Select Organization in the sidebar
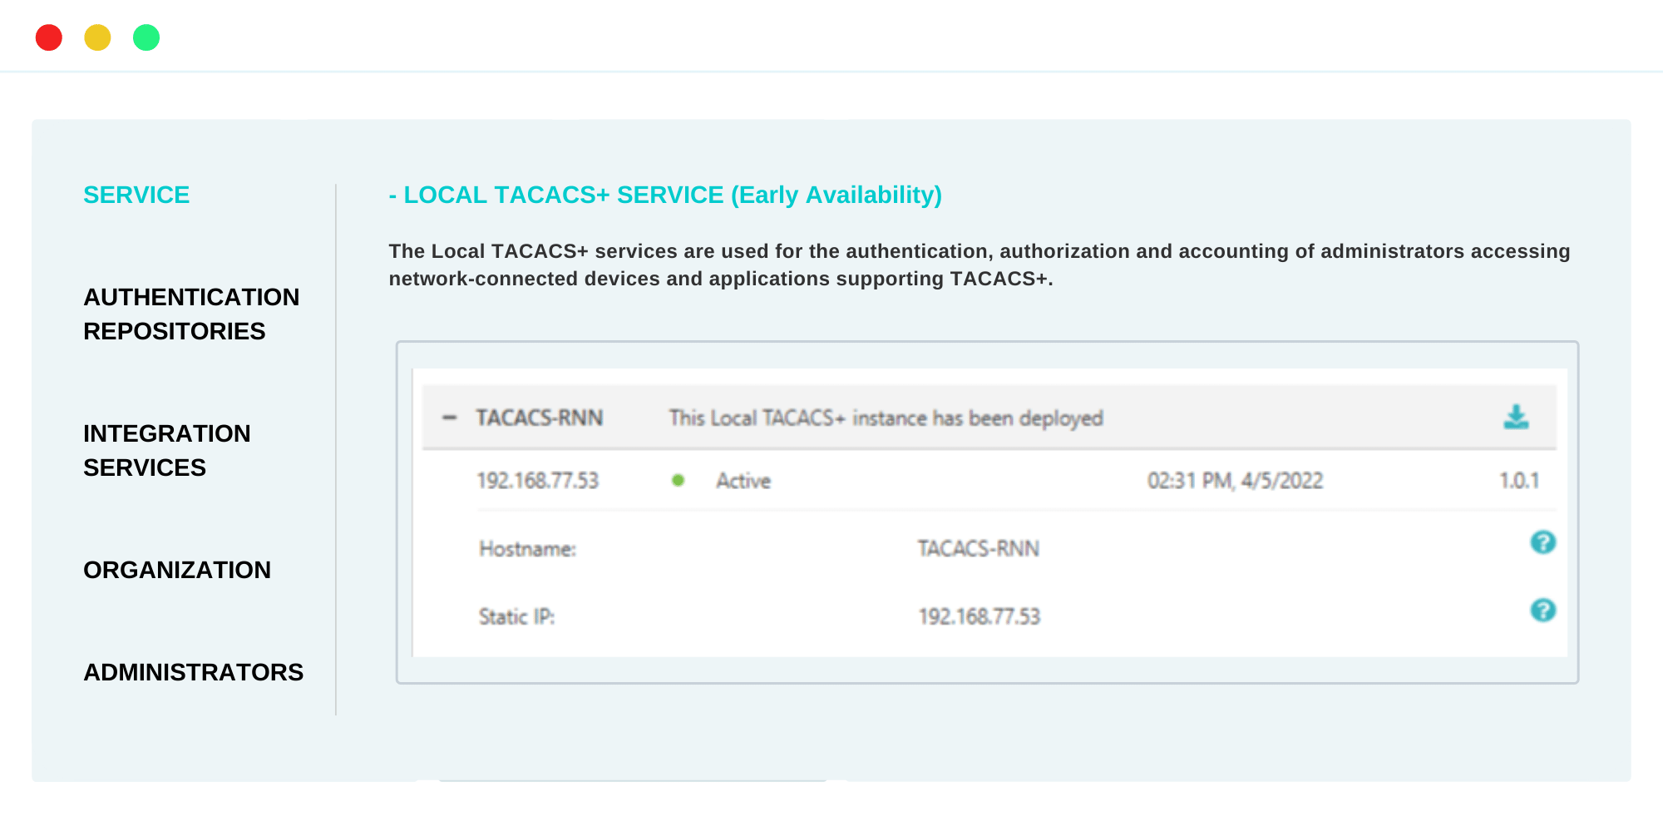 coord(176,570)
